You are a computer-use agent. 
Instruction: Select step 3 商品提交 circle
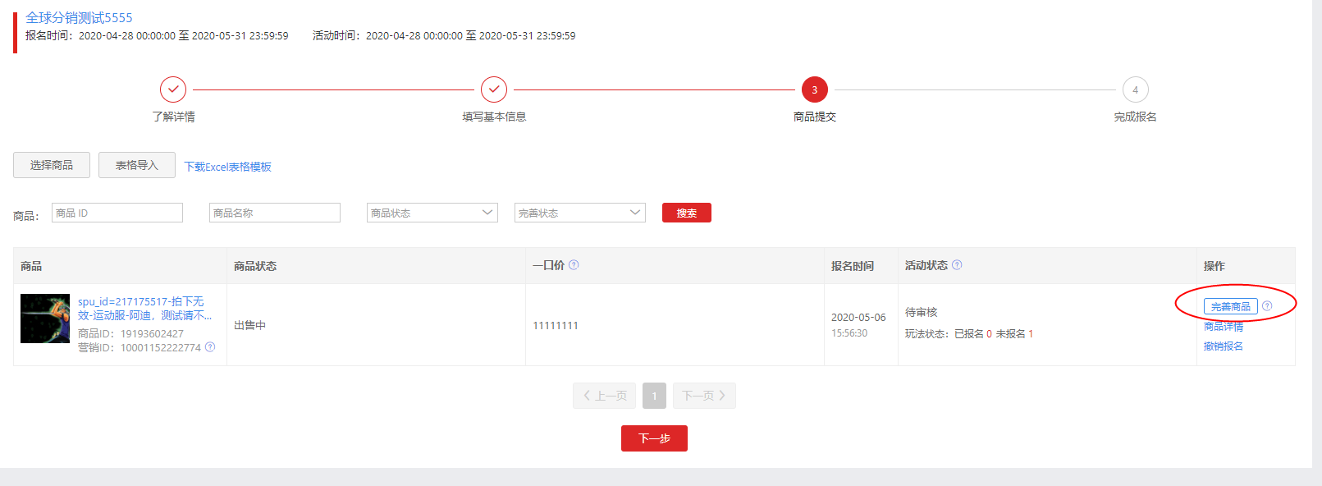tap(814, 89)
